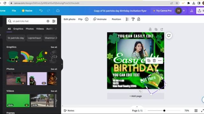Switch to the Graphics tab

(18, 29)
